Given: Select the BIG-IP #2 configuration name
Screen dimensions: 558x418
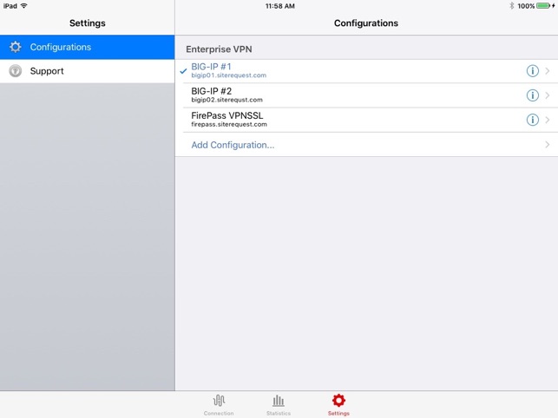Looking at the screenshot, I should 212,91.
